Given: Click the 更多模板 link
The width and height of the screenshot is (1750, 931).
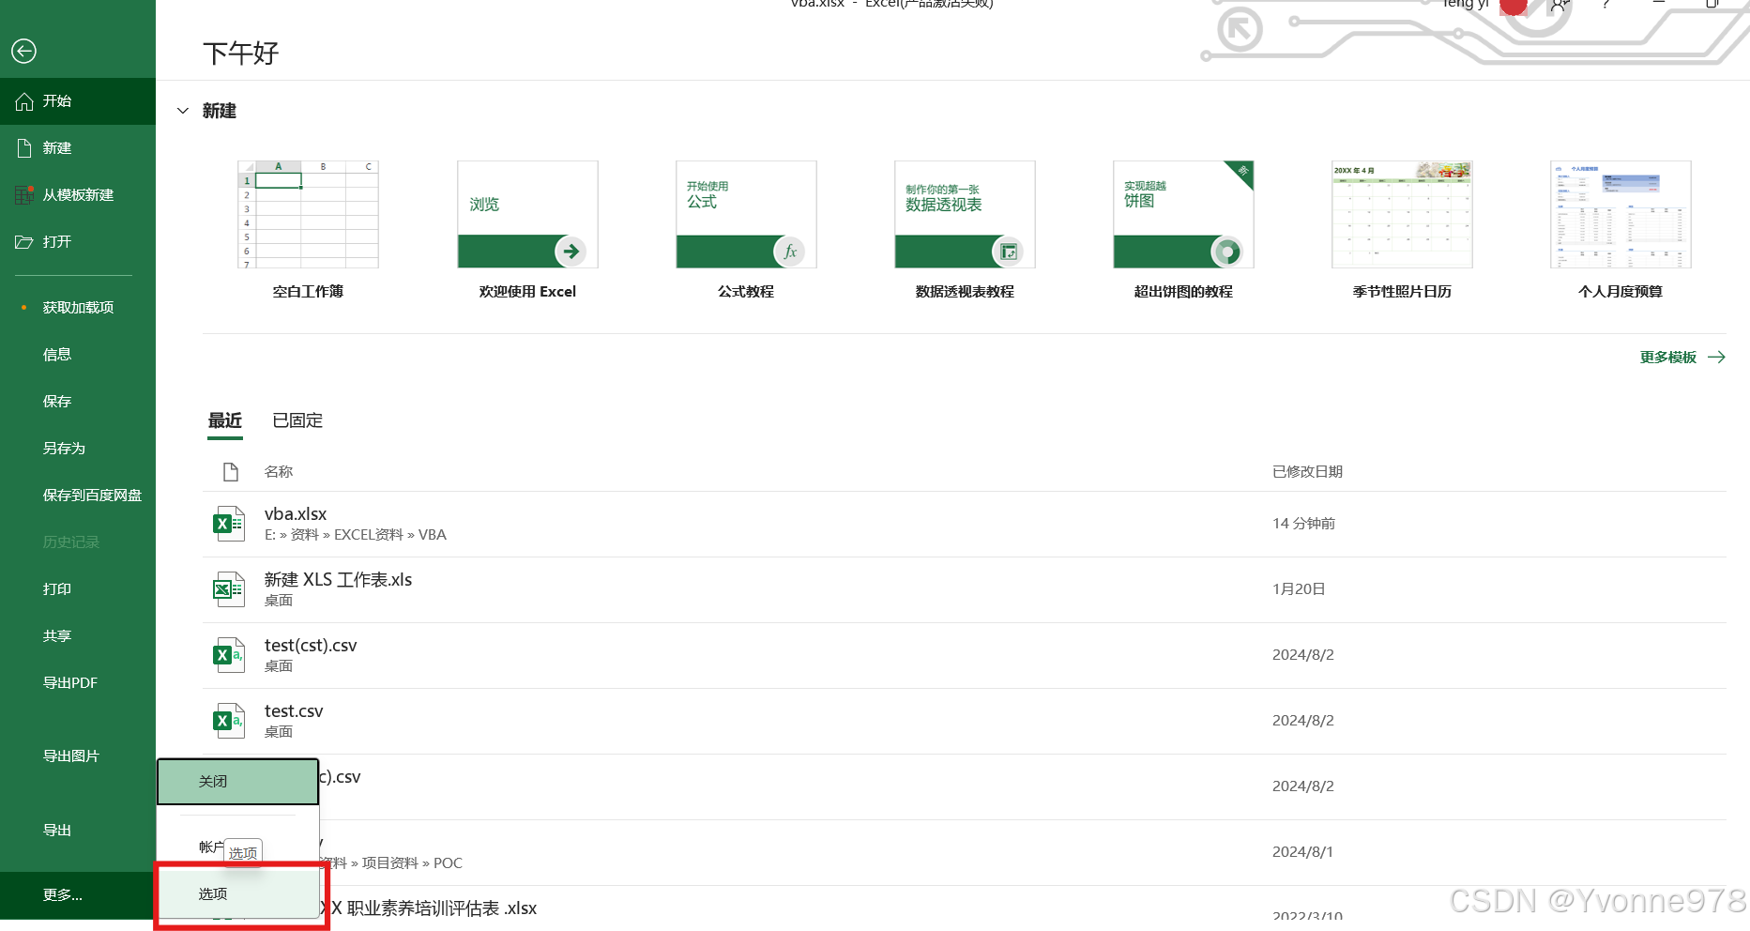Looking at the screenshot, I should [1667, 358].
